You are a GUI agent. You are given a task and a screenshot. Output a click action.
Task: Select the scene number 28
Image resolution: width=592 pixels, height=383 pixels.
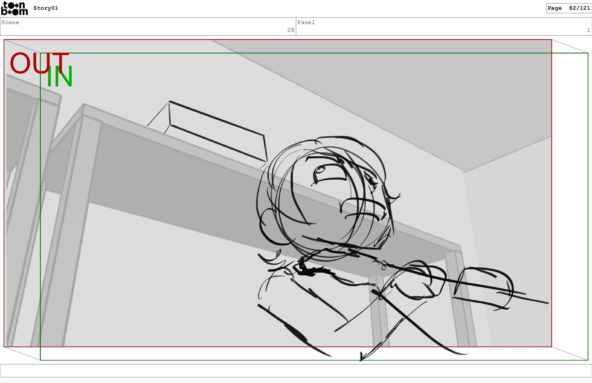click(290, 30)
